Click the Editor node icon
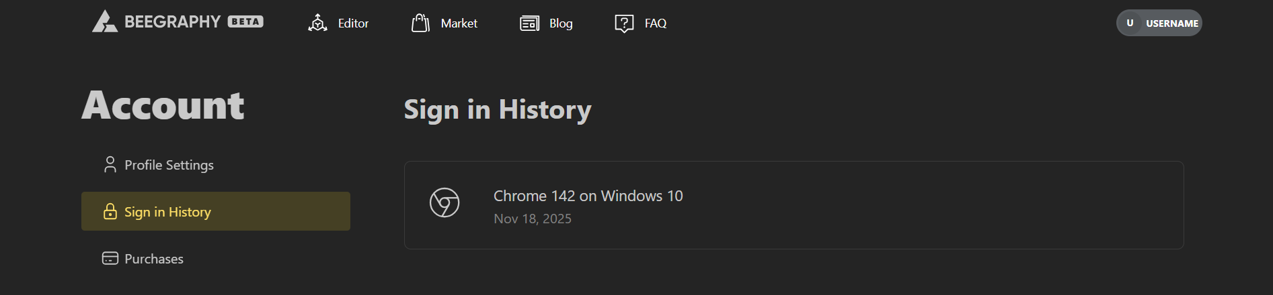This screenshot has width=1273, height=295. pos(317,23)
